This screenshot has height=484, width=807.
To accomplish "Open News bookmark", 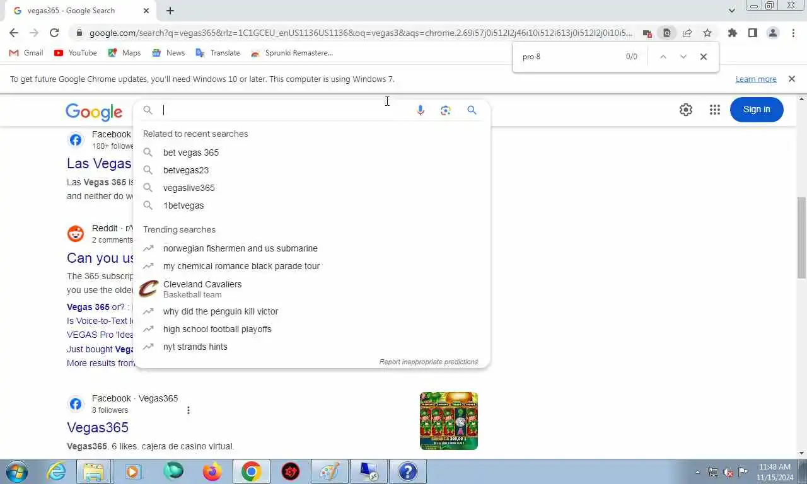I will (168, 53).
